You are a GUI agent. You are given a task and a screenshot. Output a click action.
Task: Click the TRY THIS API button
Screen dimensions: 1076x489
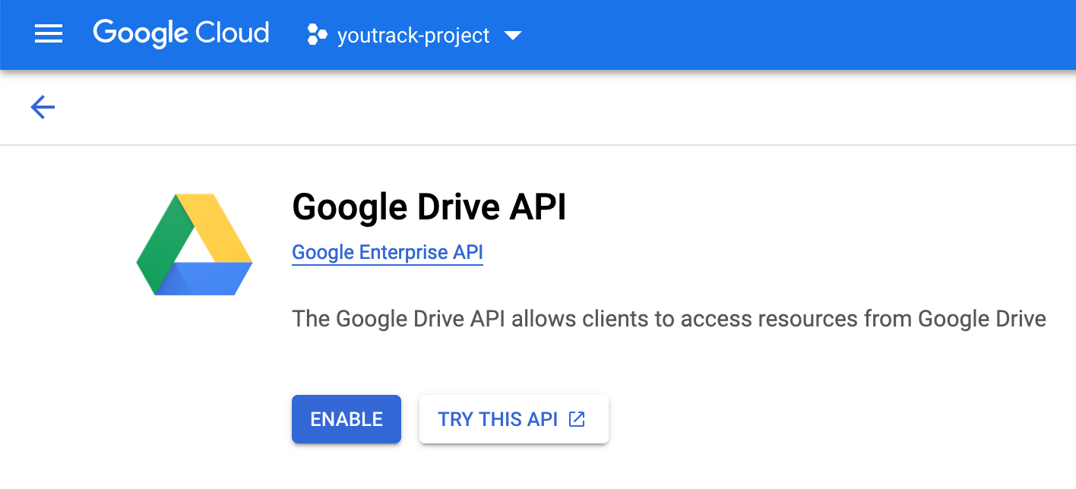click(514, 418)
